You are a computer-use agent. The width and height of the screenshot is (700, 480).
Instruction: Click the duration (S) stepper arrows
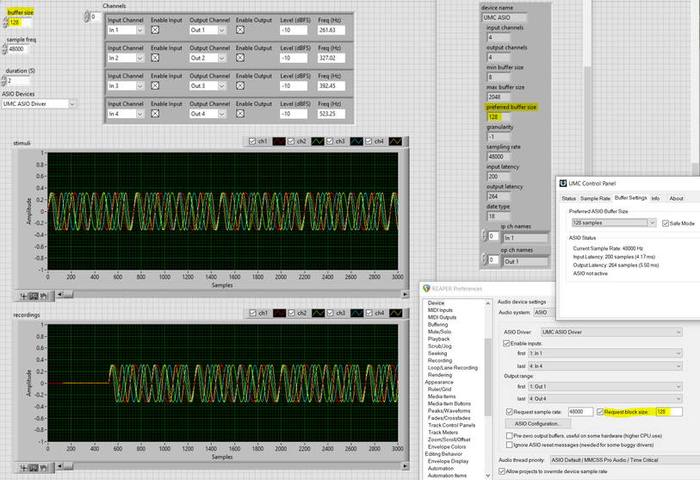[x=3, y=80]
